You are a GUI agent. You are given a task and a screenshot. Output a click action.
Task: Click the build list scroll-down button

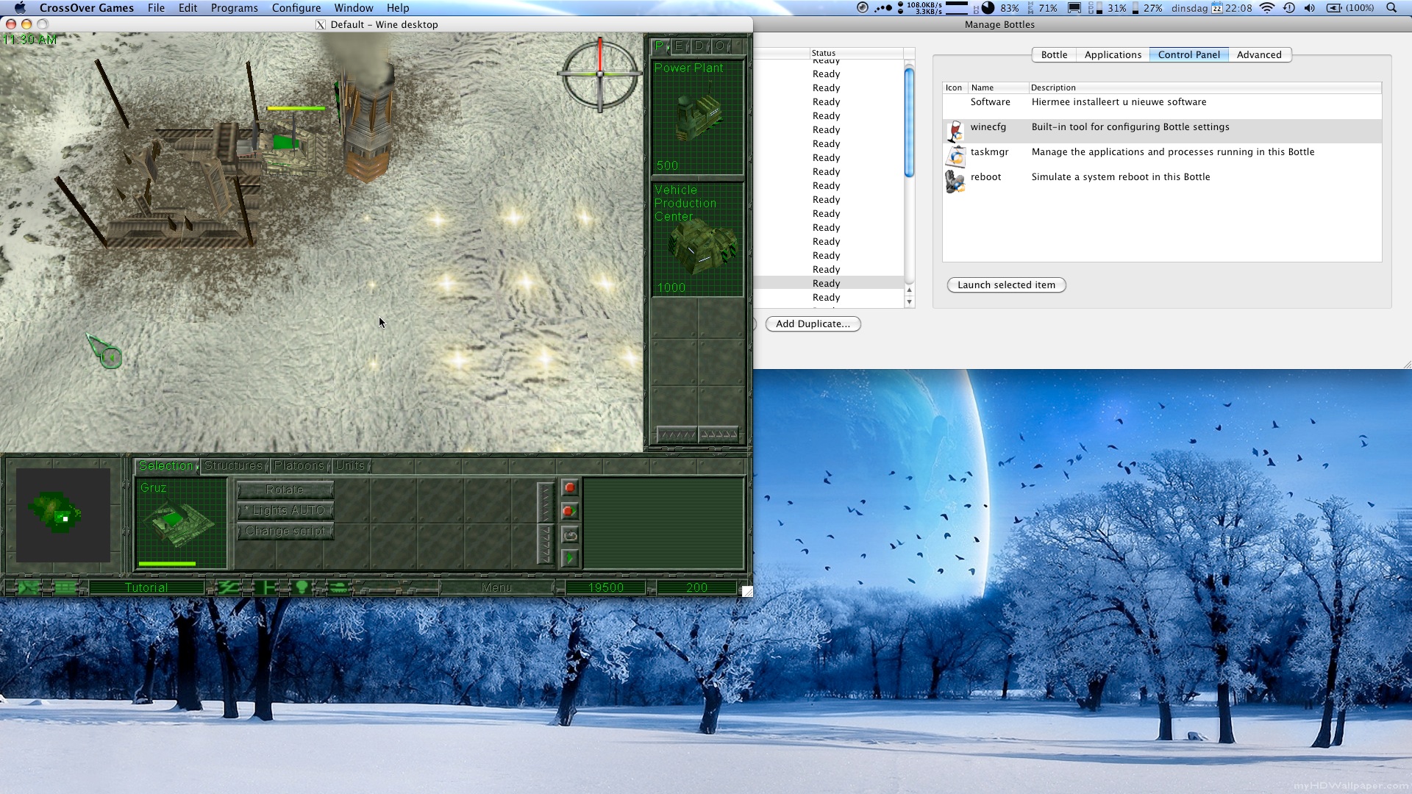(x=677, y=434)
